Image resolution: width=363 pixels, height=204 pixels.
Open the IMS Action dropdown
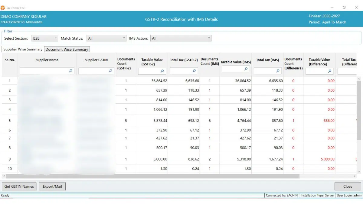[x=181, y=38]
